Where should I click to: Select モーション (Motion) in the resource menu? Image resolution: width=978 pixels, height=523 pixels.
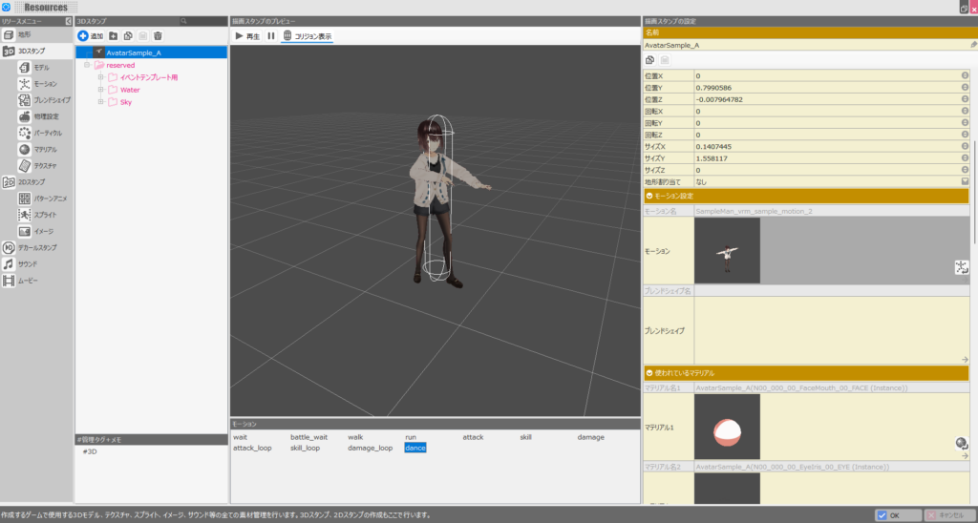(x=43, y=84)
